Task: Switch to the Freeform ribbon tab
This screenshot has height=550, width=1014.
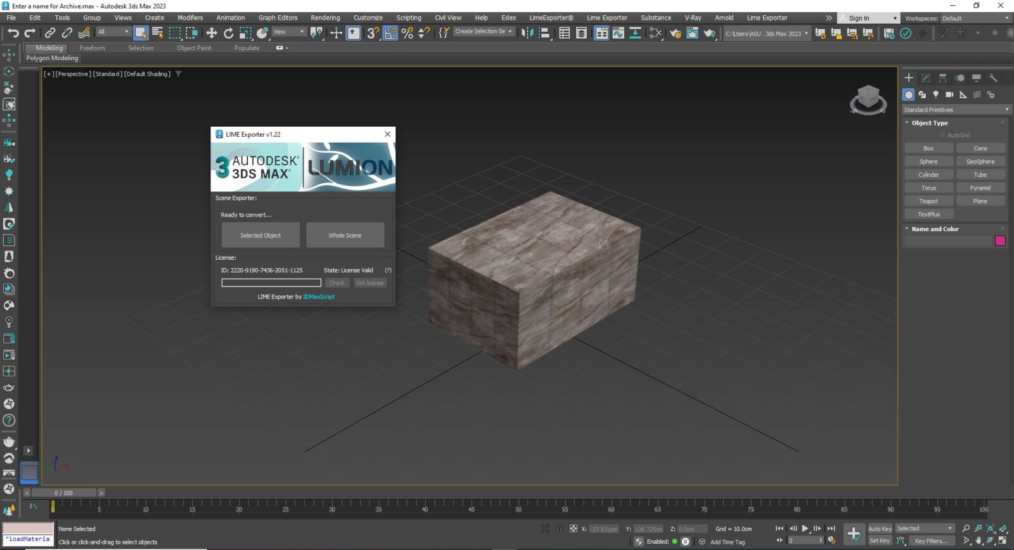Action: [x=92, y=48]
